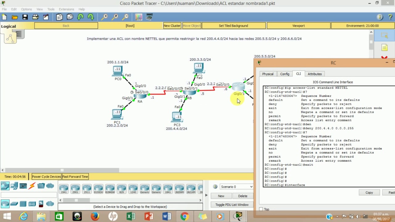Switch to the Attributes tab in RC window
The width and height of the screenshot is (395, 222).
click(315, 74)
